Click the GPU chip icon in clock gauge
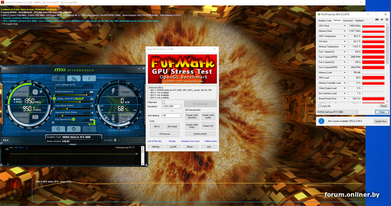 [35, 92]
